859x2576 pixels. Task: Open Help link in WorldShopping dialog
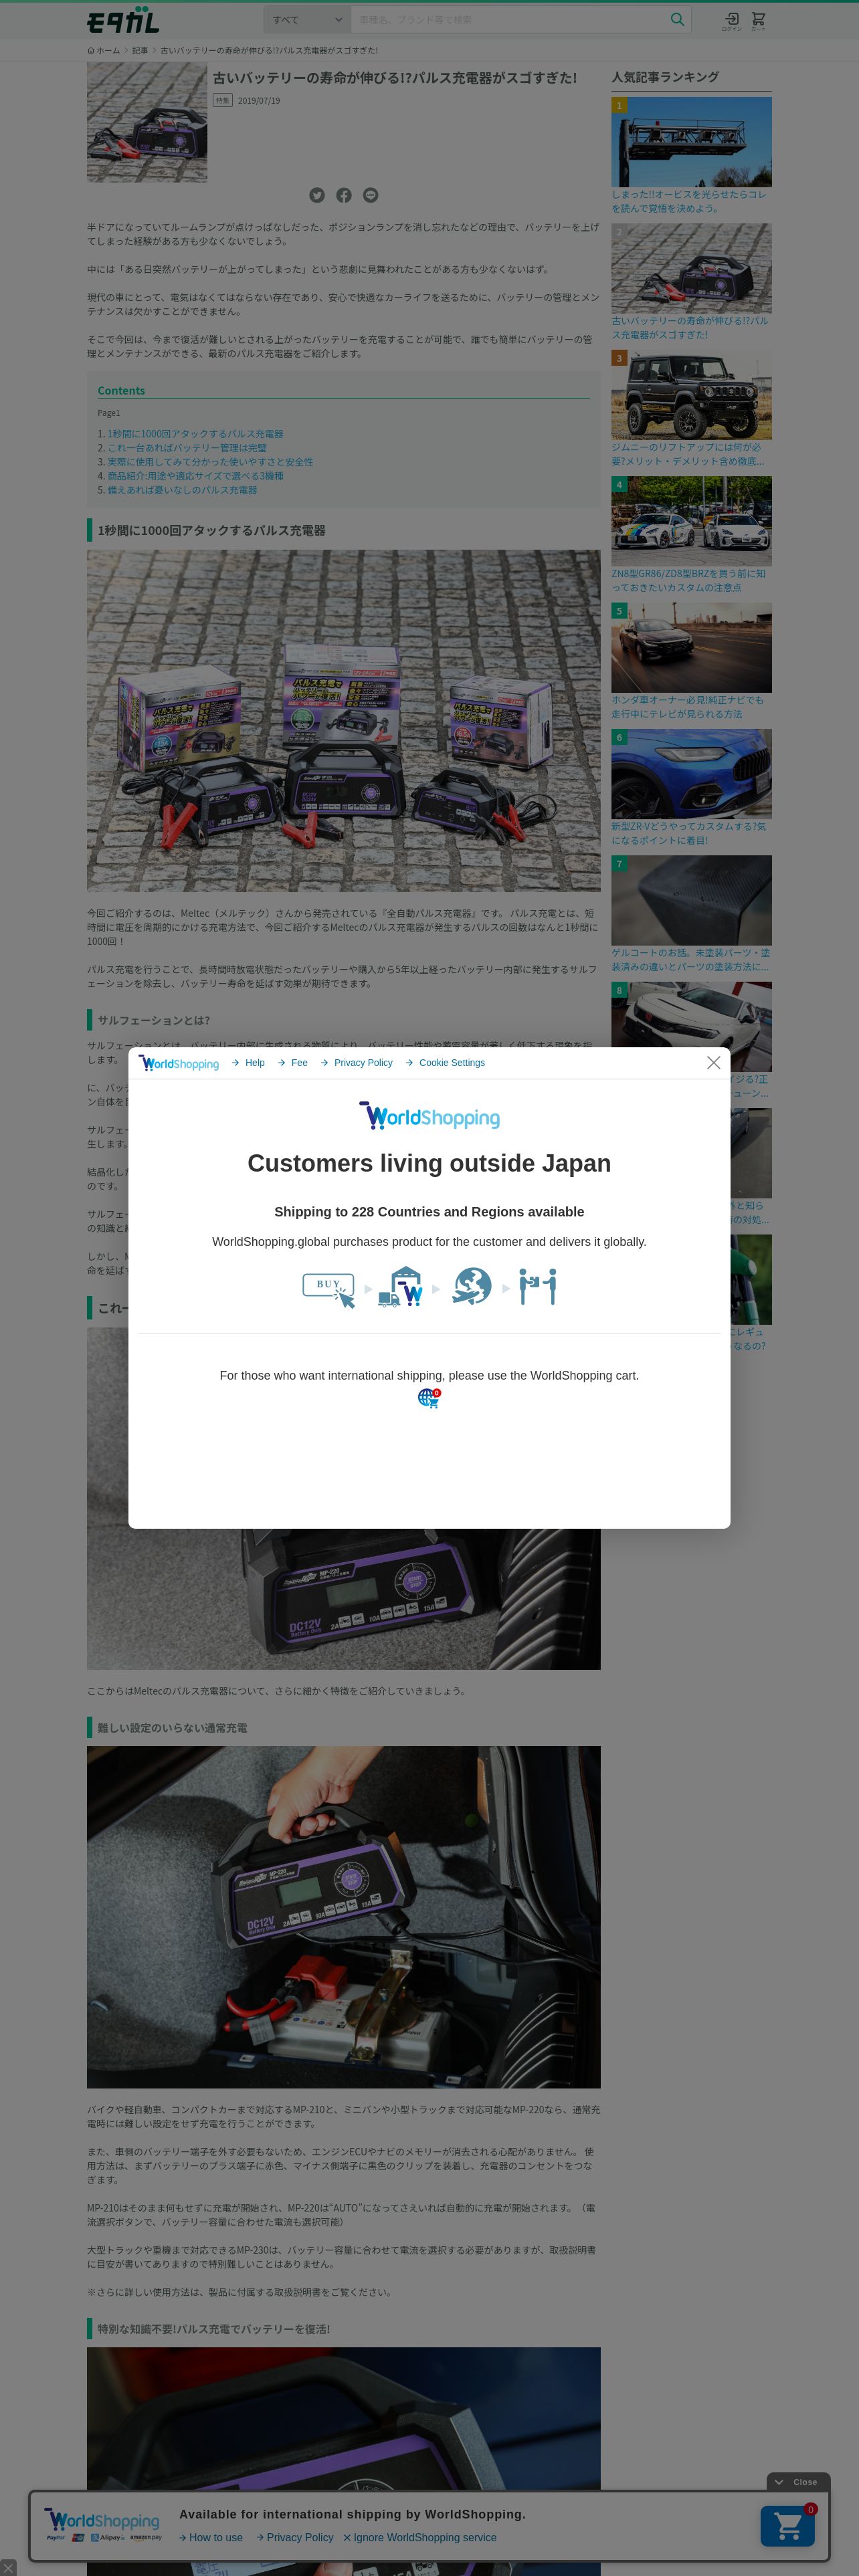248,1063
